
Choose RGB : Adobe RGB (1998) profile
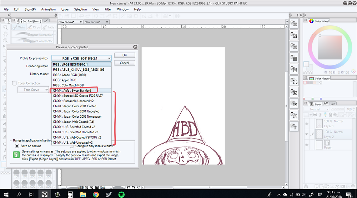(x=81, y=75)
